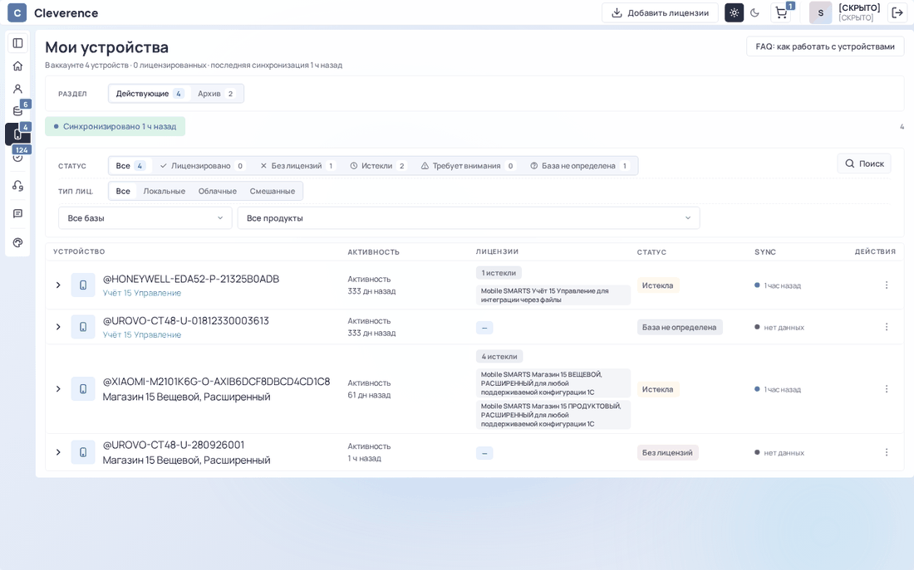The image size is (914, 570).
Task: Expand the UROVO-CT48-U-01812330003613 row
Action: 58,327
